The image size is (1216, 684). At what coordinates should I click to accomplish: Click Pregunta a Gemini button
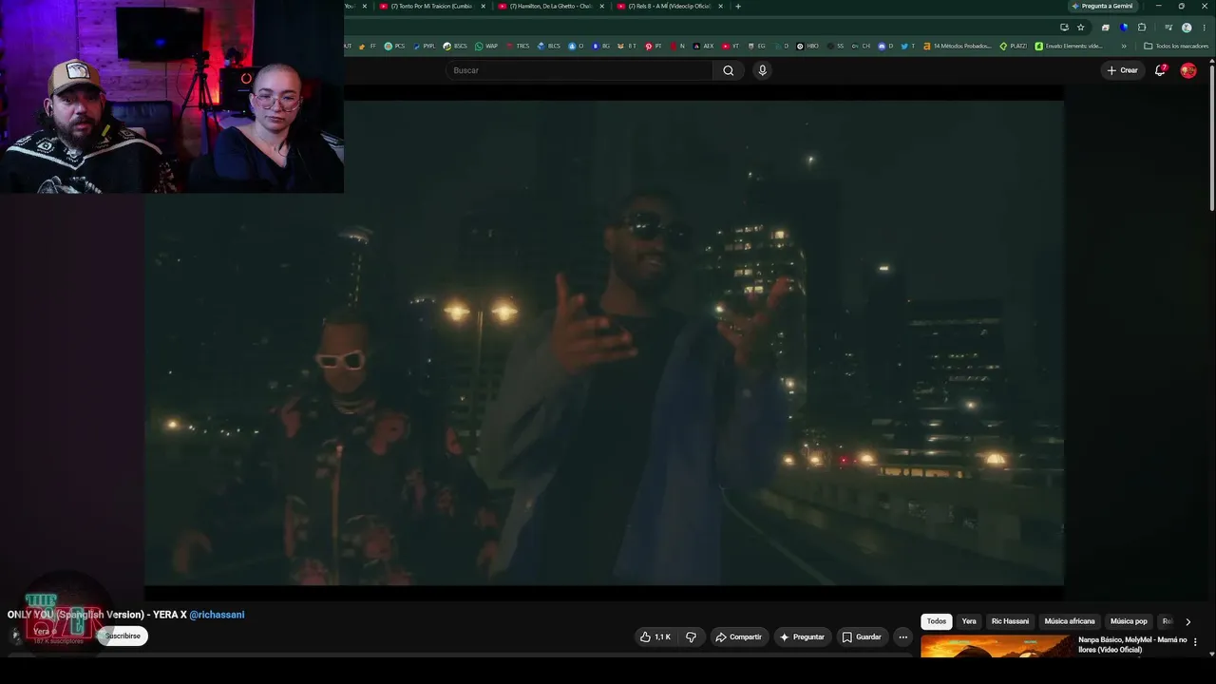(x=1102, y=7)
